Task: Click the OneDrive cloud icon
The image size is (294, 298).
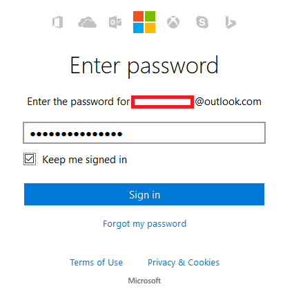Action: point(87,22)
